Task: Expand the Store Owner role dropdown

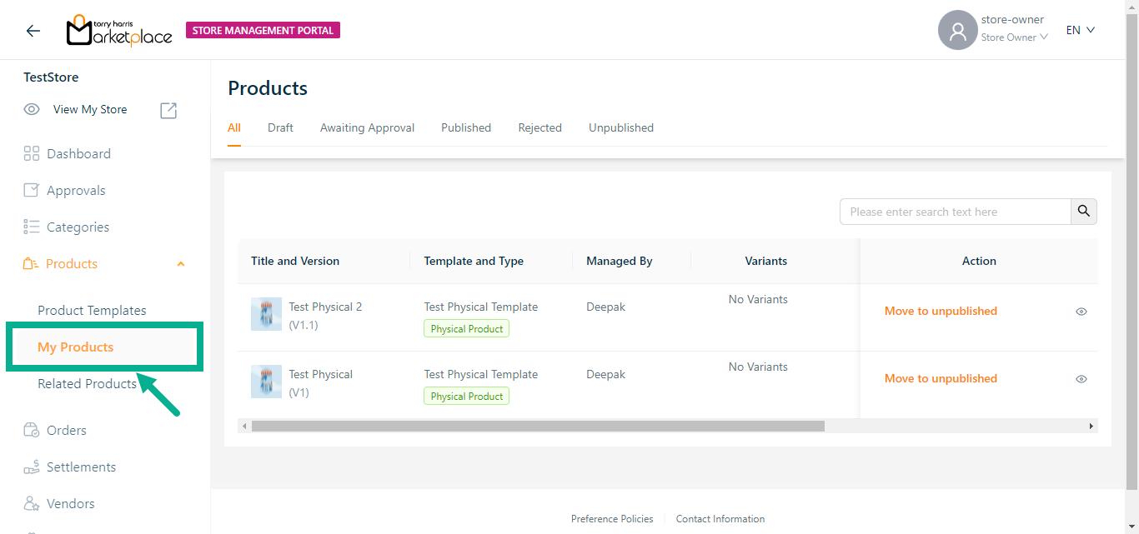Action: [1014, 37]
